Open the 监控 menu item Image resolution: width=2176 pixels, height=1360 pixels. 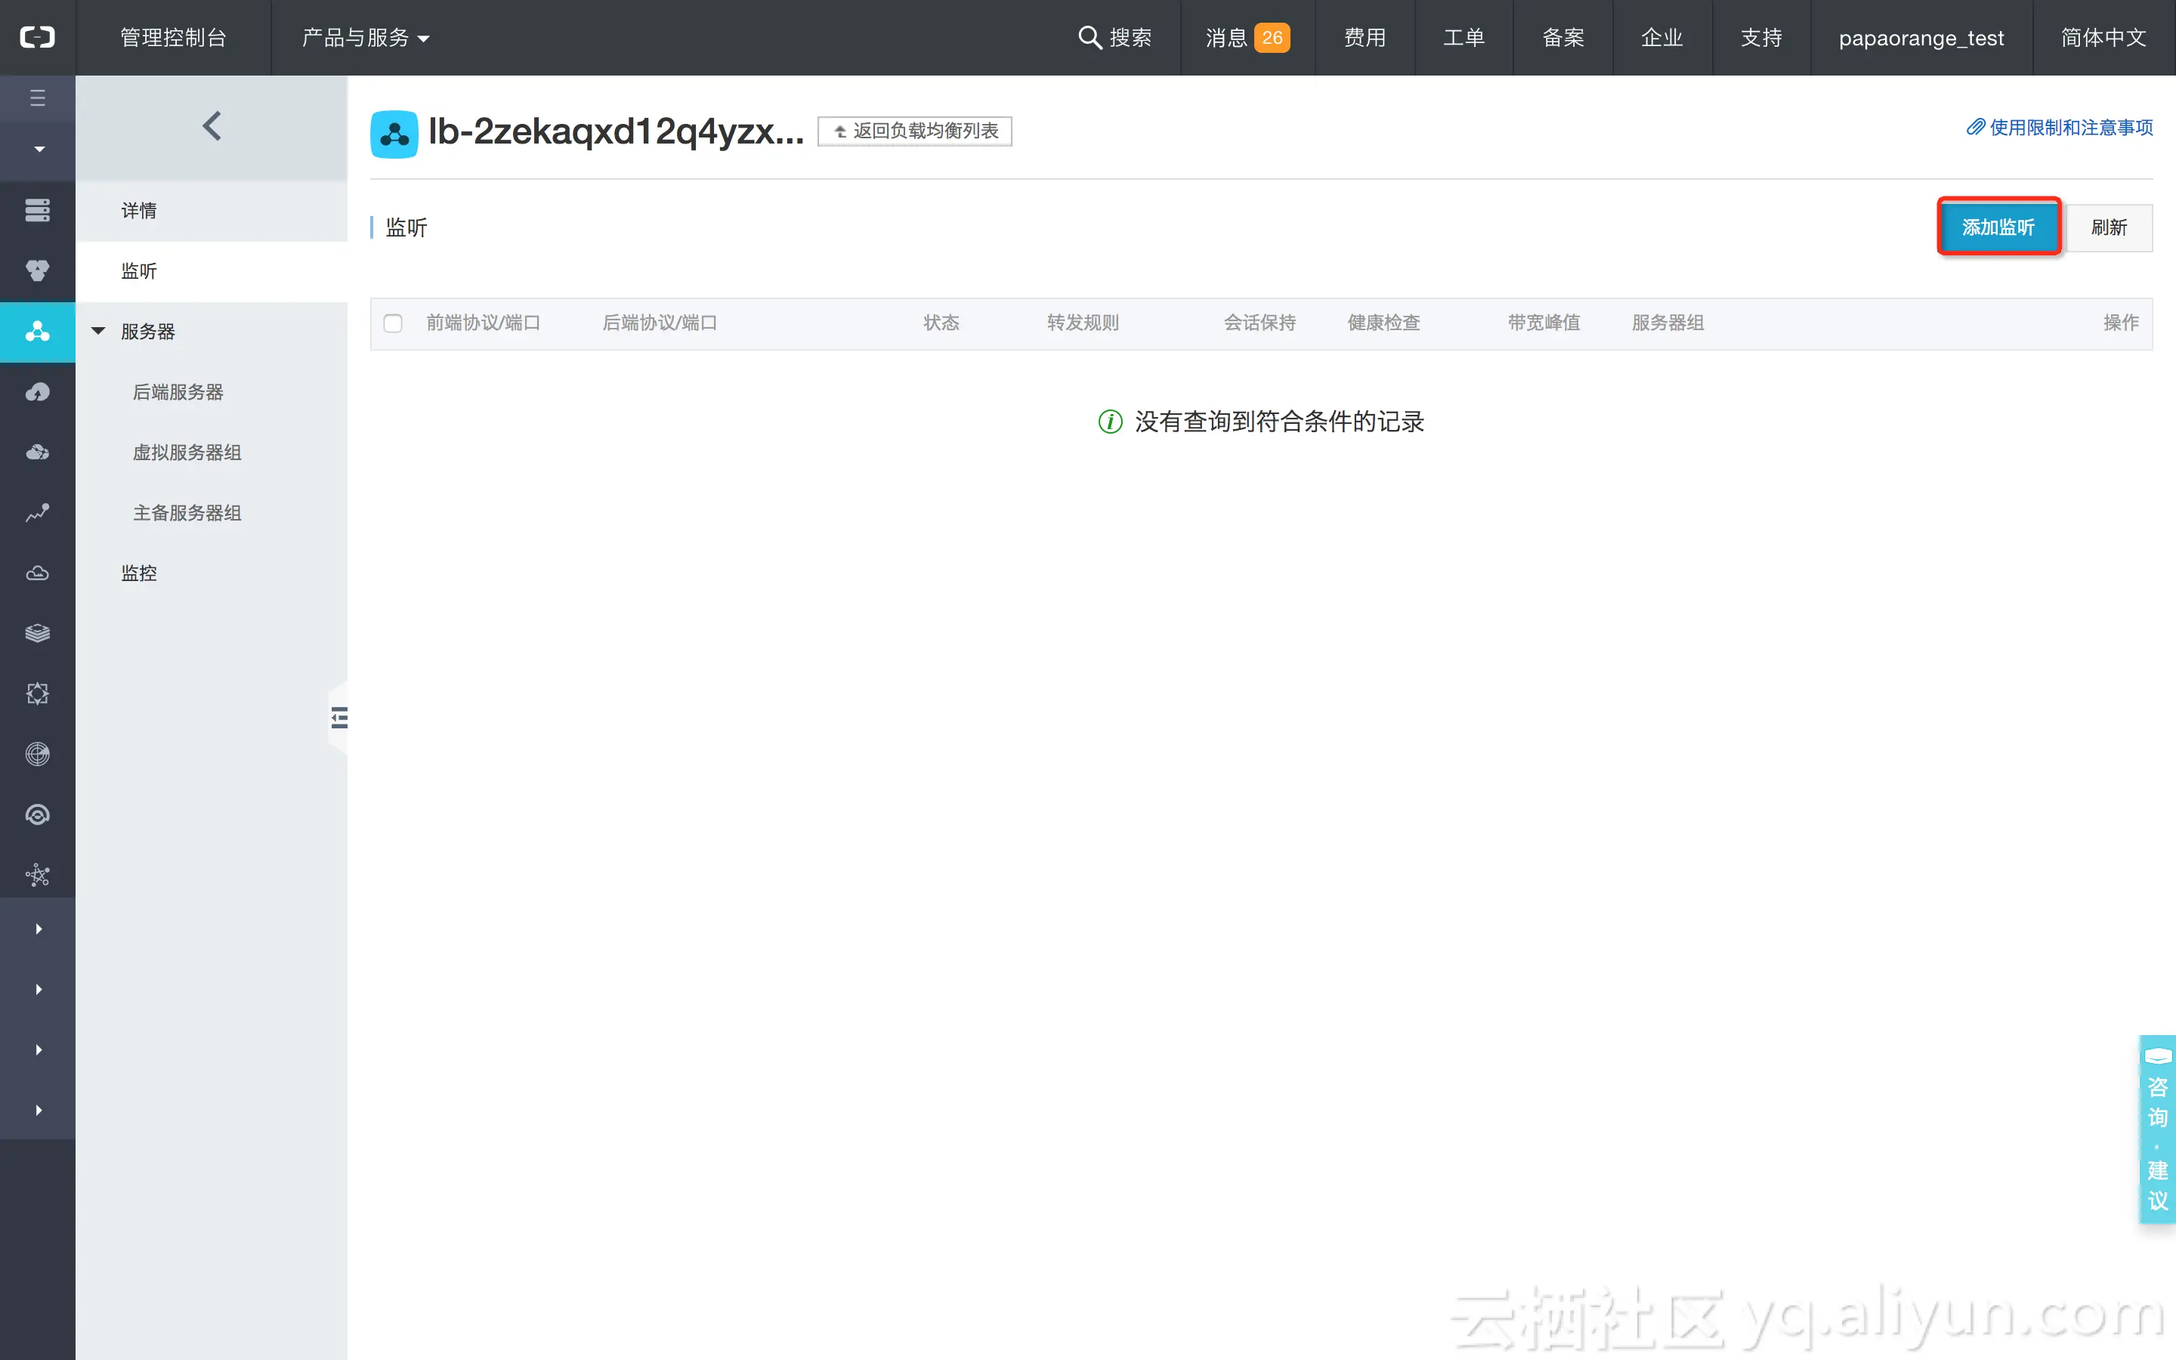138,573
